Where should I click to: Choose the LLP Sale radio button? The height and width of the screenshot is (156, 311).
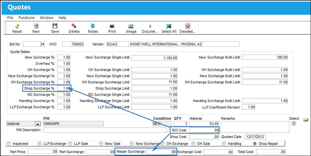(x=70, y=144)
